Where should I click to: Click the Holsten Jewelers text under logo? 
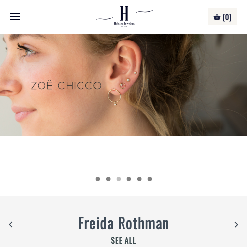124,23
